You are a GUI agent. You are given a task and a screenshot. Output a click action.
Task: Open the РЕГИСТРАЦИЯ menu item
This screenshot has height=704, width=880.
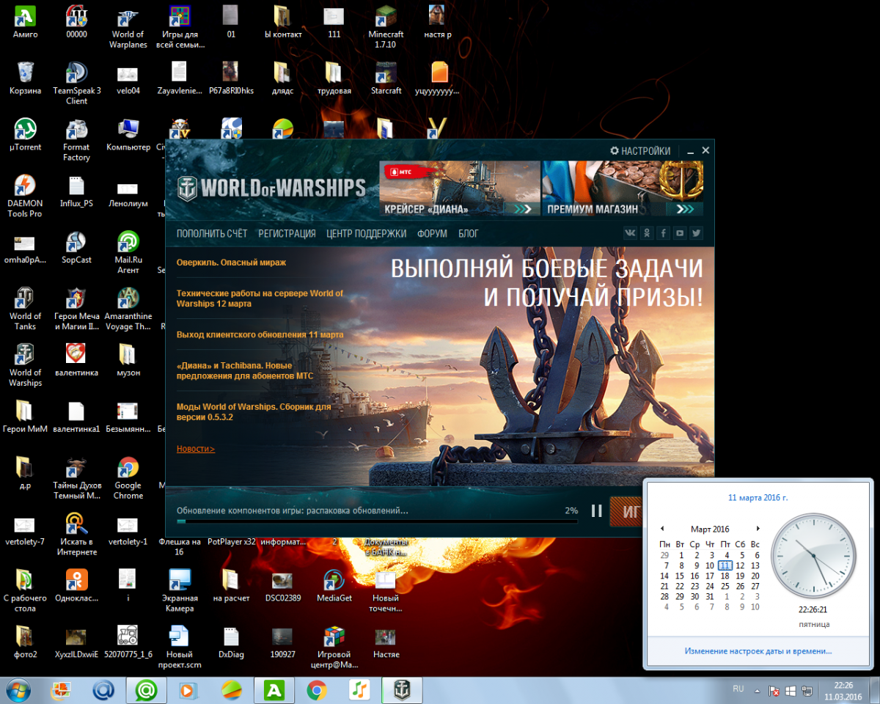point(287,234)
